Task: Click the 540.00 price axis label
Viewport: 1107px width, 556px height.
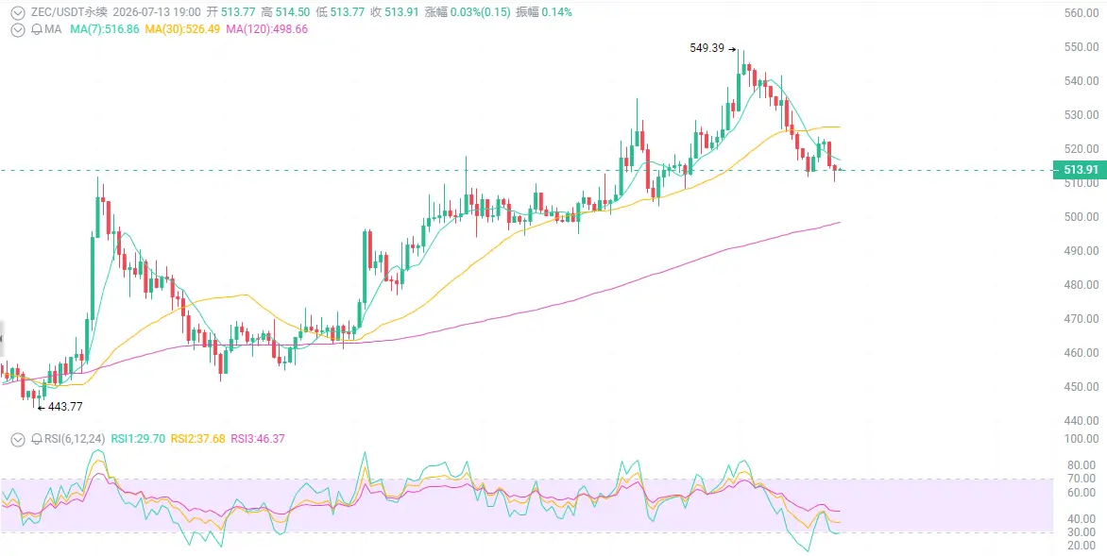Action: pyautogui.click(x=1081, y=80)
